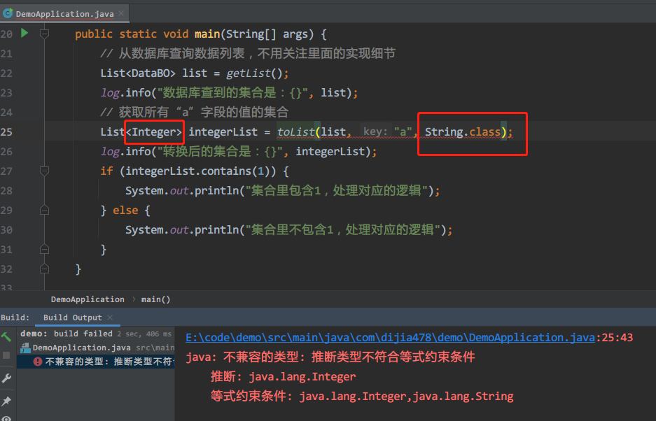Open the DemoApplication.java file path link
Viewport: 656px width, 421px height.
[x=391, y=337]
